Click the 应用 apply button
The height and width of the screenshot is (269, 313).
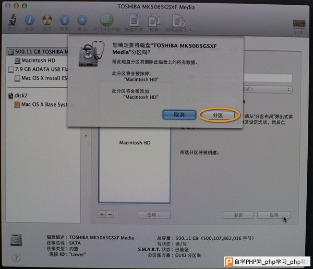274,215
